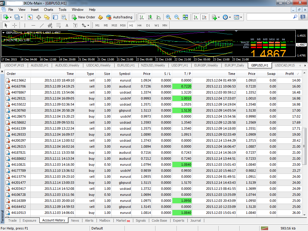This screenshot has height=231, width=308.
Task: Select the Fibonacci retracement tool
Action: pos(59,25)
